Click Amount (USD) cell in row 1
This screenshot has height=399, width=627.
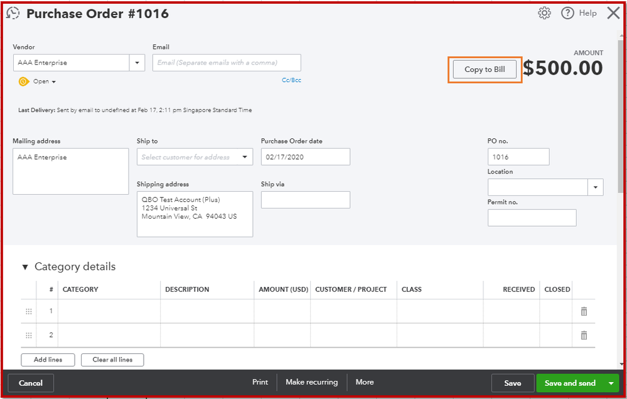(282, 311)
